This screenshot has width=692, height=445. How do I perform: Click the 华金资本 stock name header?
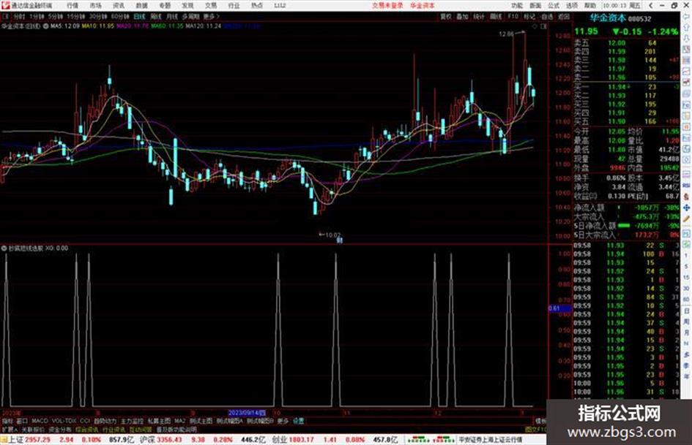point(608,18)
